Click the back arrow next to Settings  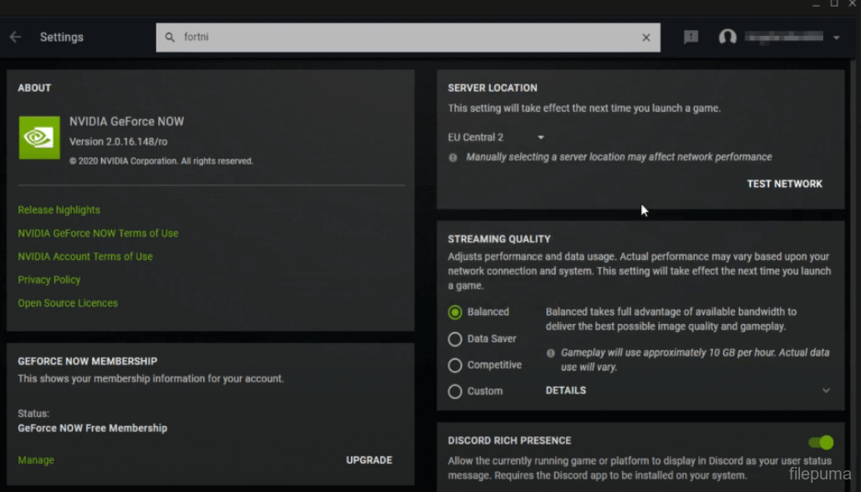[x=15, y=37]
